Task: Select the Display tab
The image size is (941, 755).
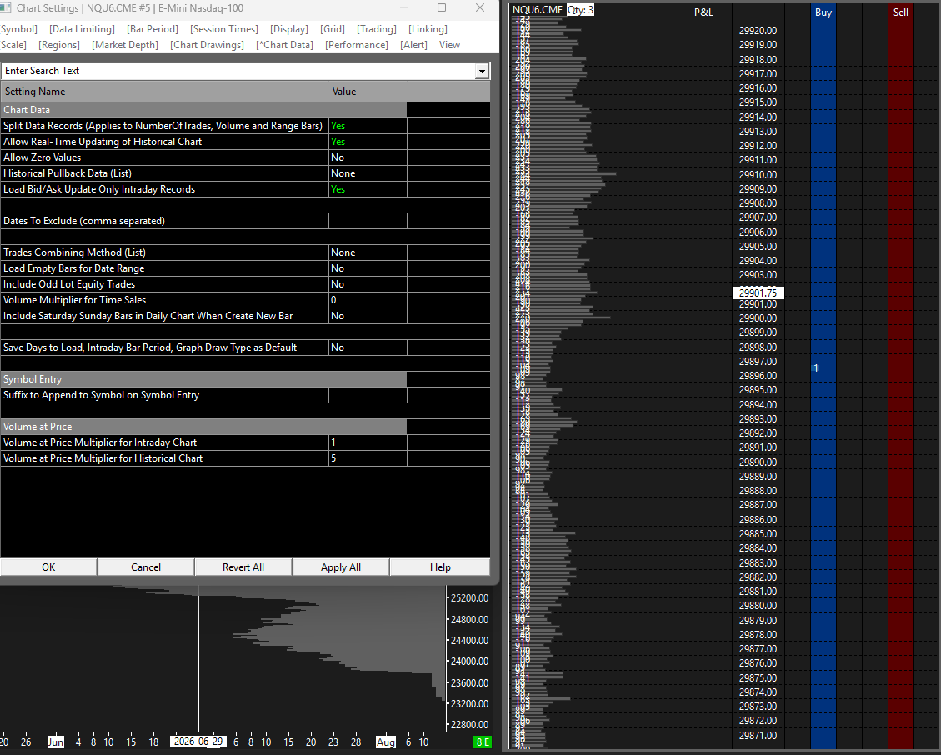Action: pyautogui.click(x=288, y=29)
